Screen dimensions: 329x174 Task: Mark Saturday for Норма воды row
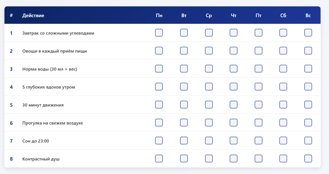(283, 69)
